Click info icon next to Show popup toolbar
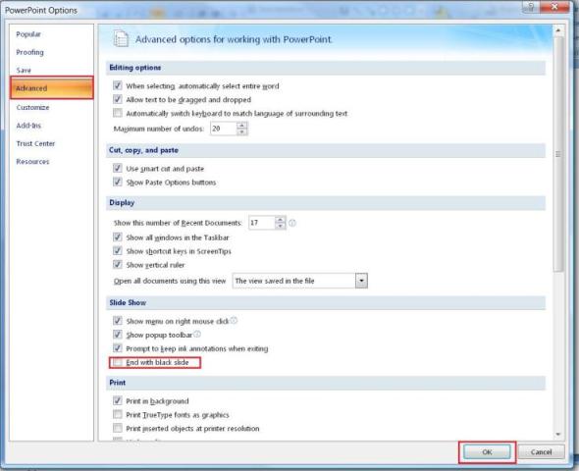579x471 pixels. point(197,334)
